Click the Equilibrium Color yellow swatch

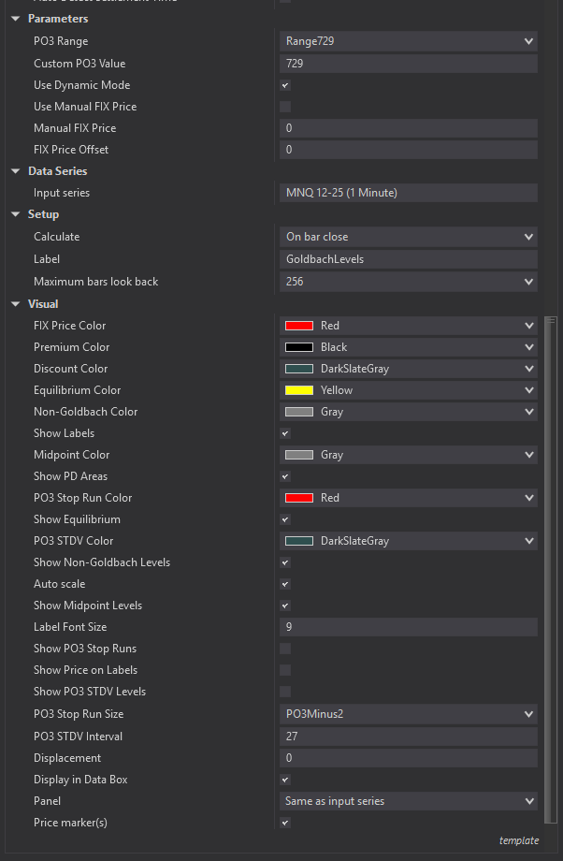(298, 390)
